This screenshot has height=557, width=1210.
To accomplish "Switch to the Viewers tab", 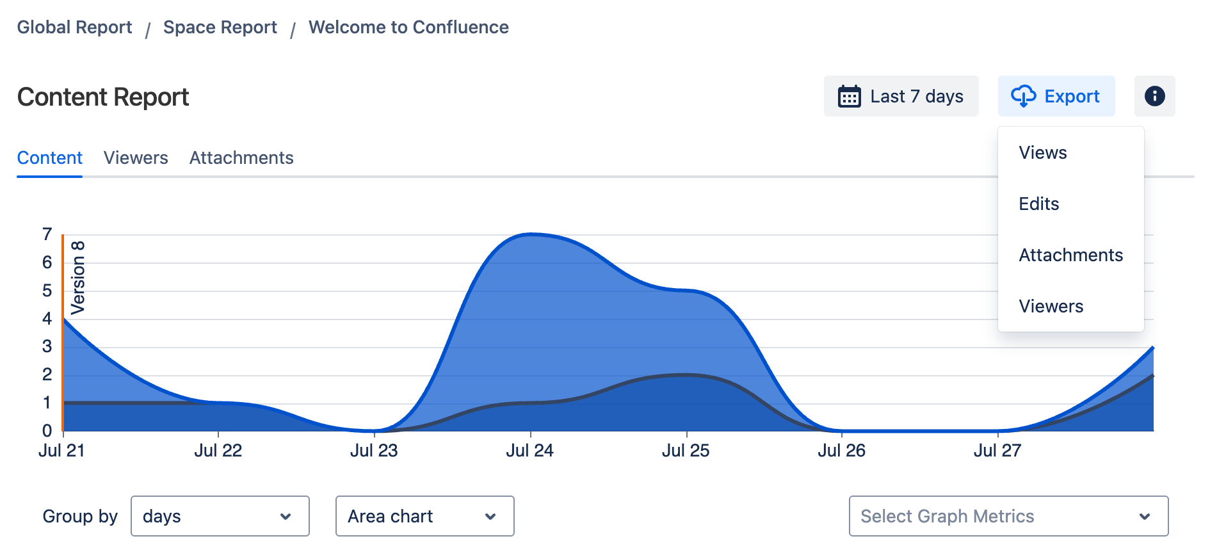I will tap(136, 158).
